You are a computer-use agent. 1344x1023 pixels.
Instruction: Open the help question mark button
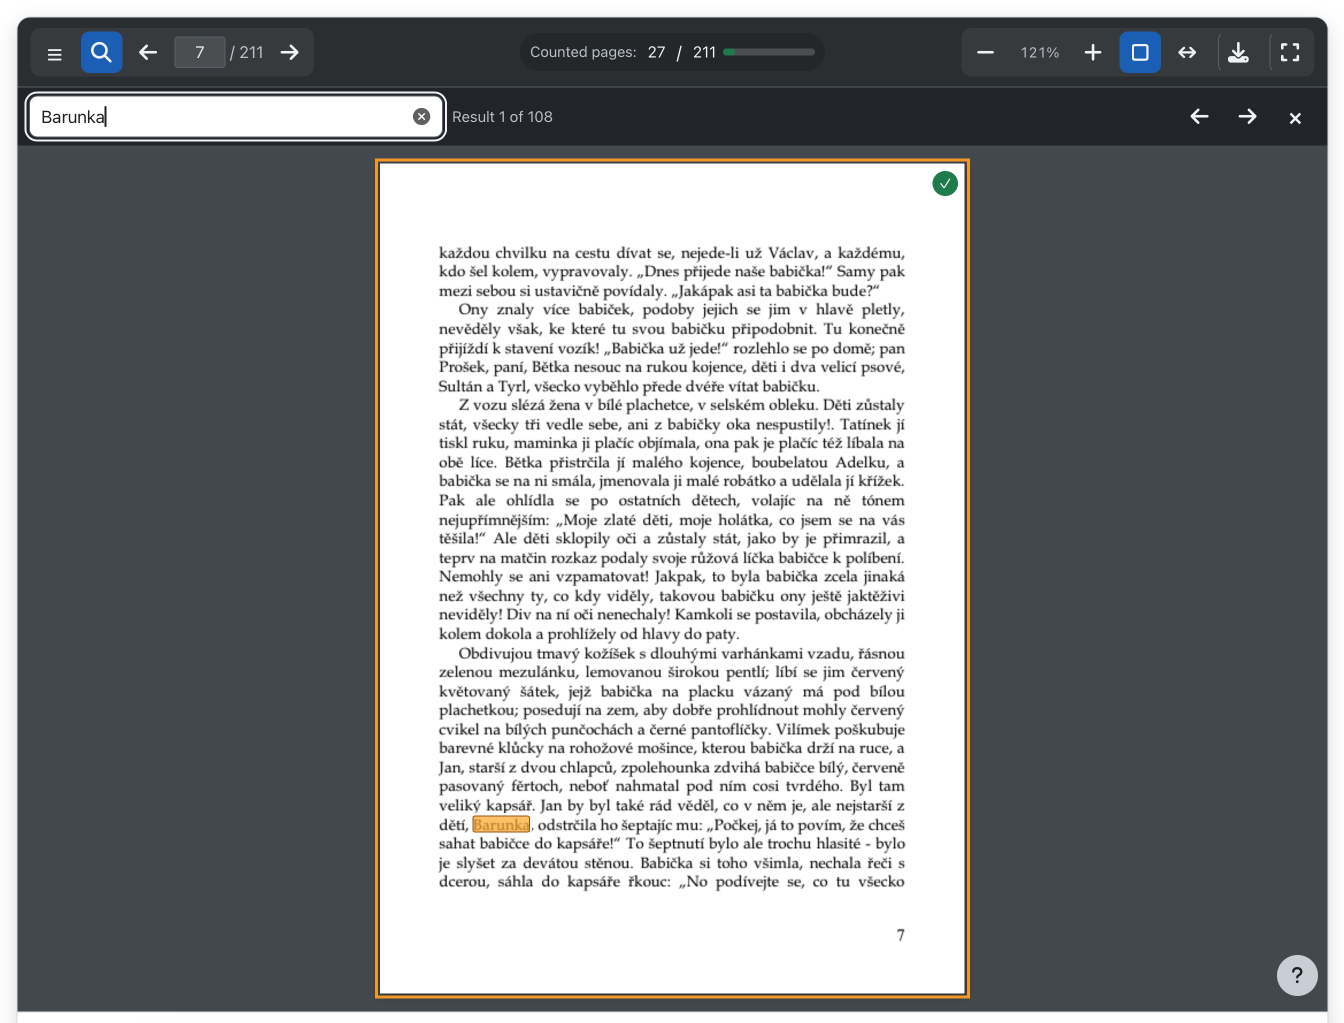pos(1296,975)
